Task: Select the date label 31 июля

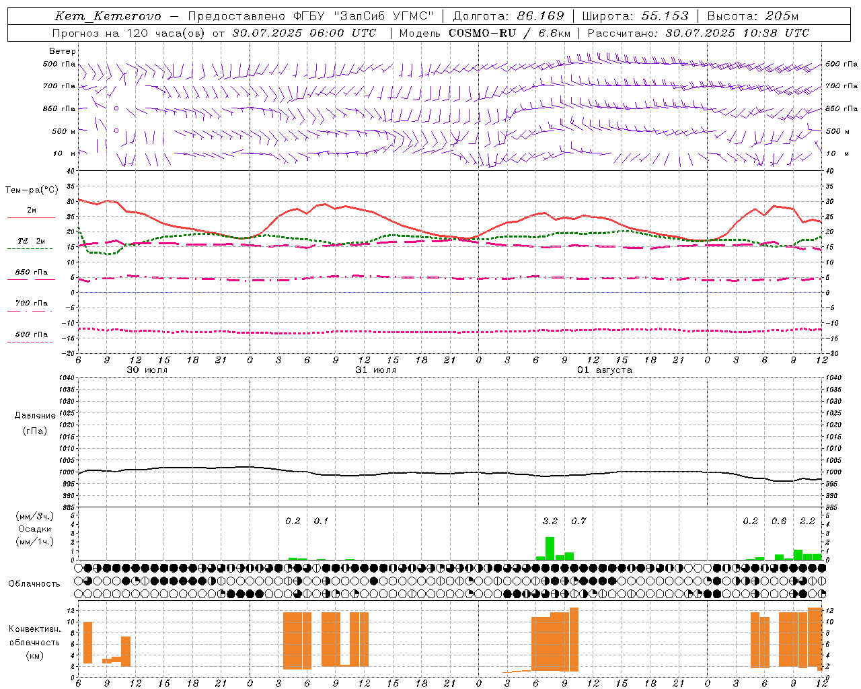Action: (375, 370)
